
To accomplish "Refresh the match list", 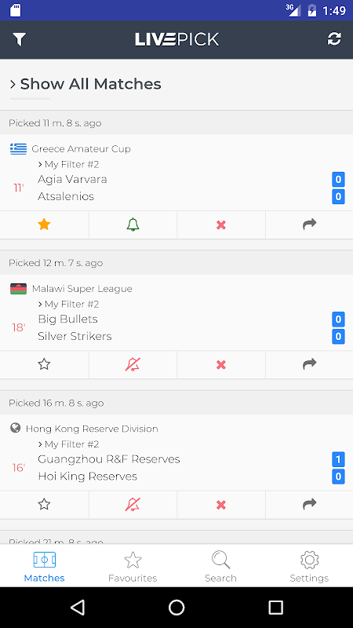I will click(x=334, y=38).
